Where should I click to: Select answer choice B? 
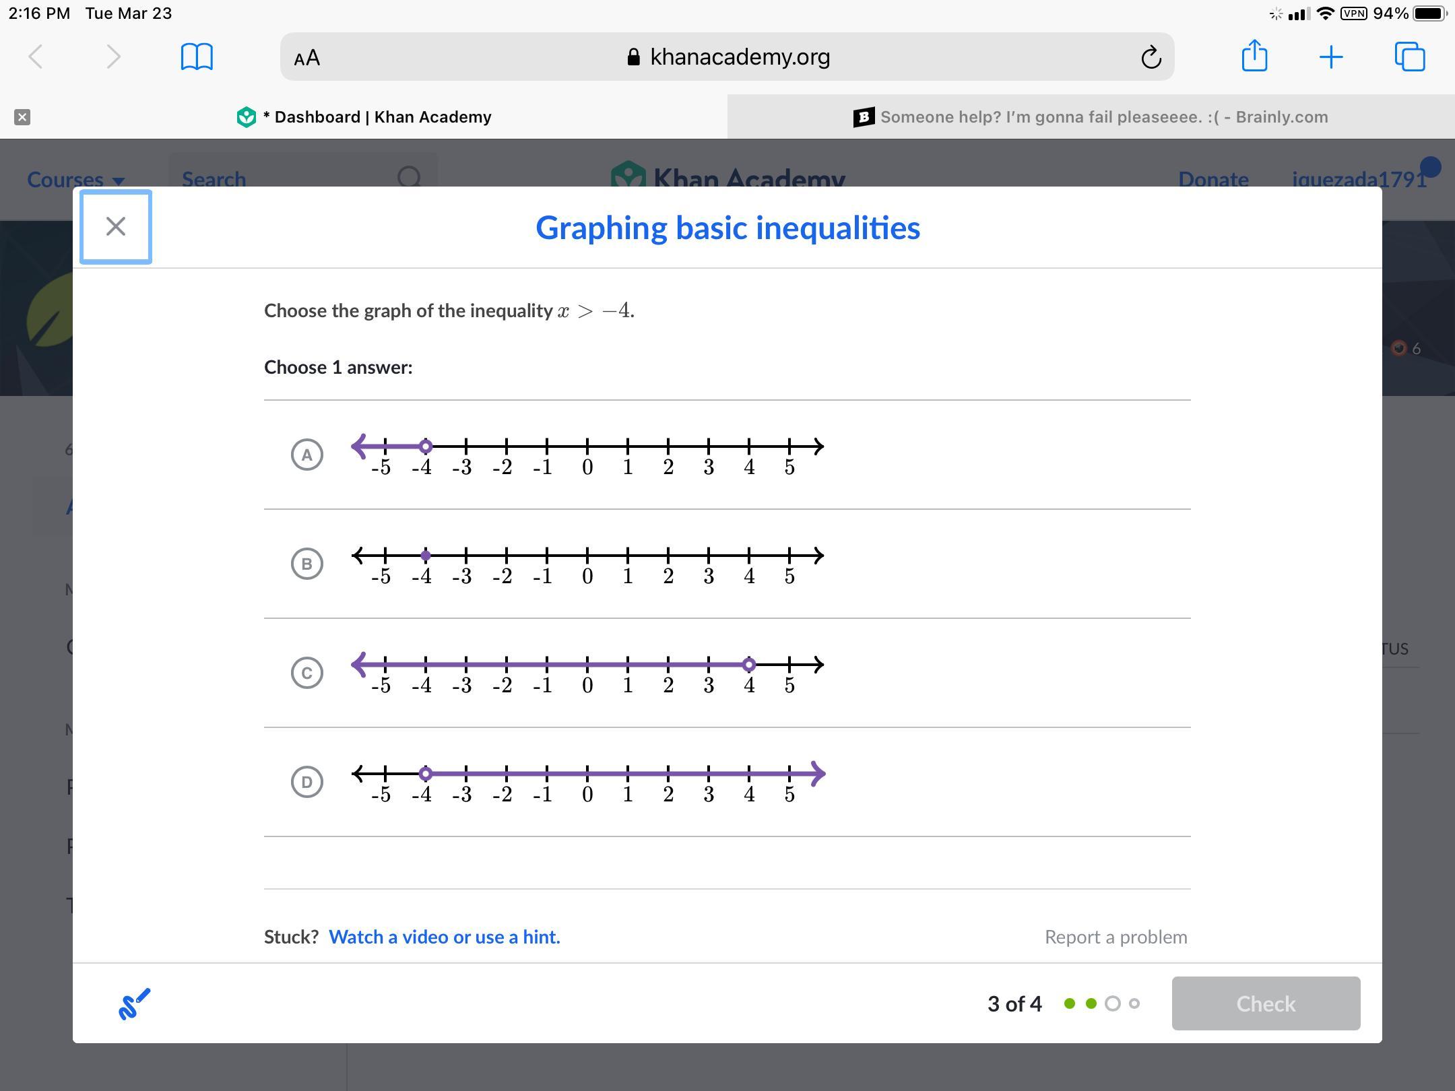307,564
